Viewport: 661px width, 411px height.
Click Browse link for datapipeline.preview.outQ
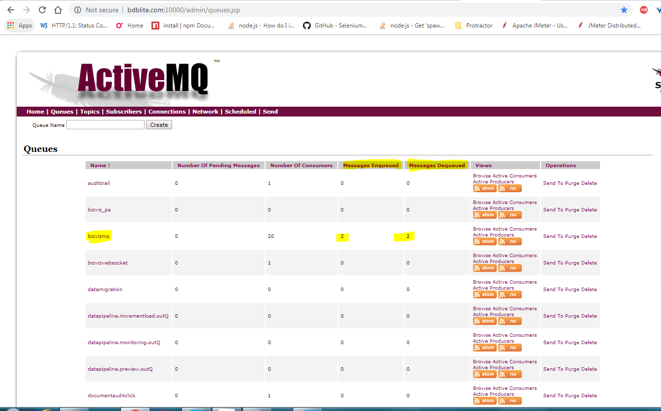pyautogui.click(x=481, y=362)
